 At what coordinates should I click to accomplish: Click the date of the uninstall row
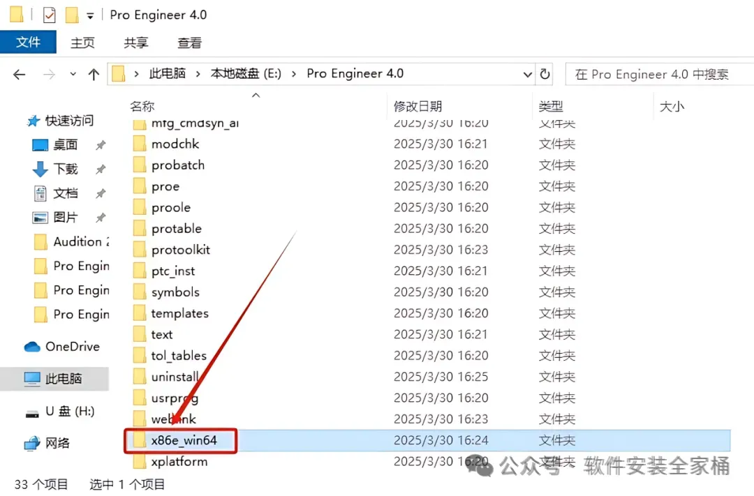[x=441, y=377]
